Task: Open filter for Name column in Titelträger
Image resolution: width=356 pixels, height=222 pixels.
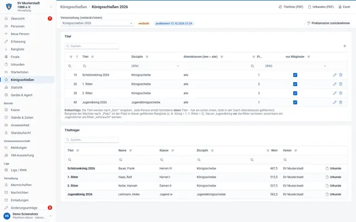Action: [131, 150]
